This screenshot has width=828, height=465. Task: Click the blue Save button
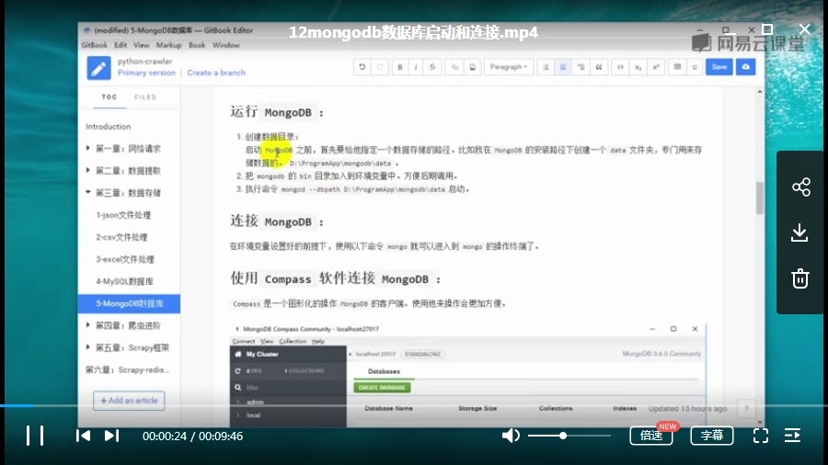point(719,67)
